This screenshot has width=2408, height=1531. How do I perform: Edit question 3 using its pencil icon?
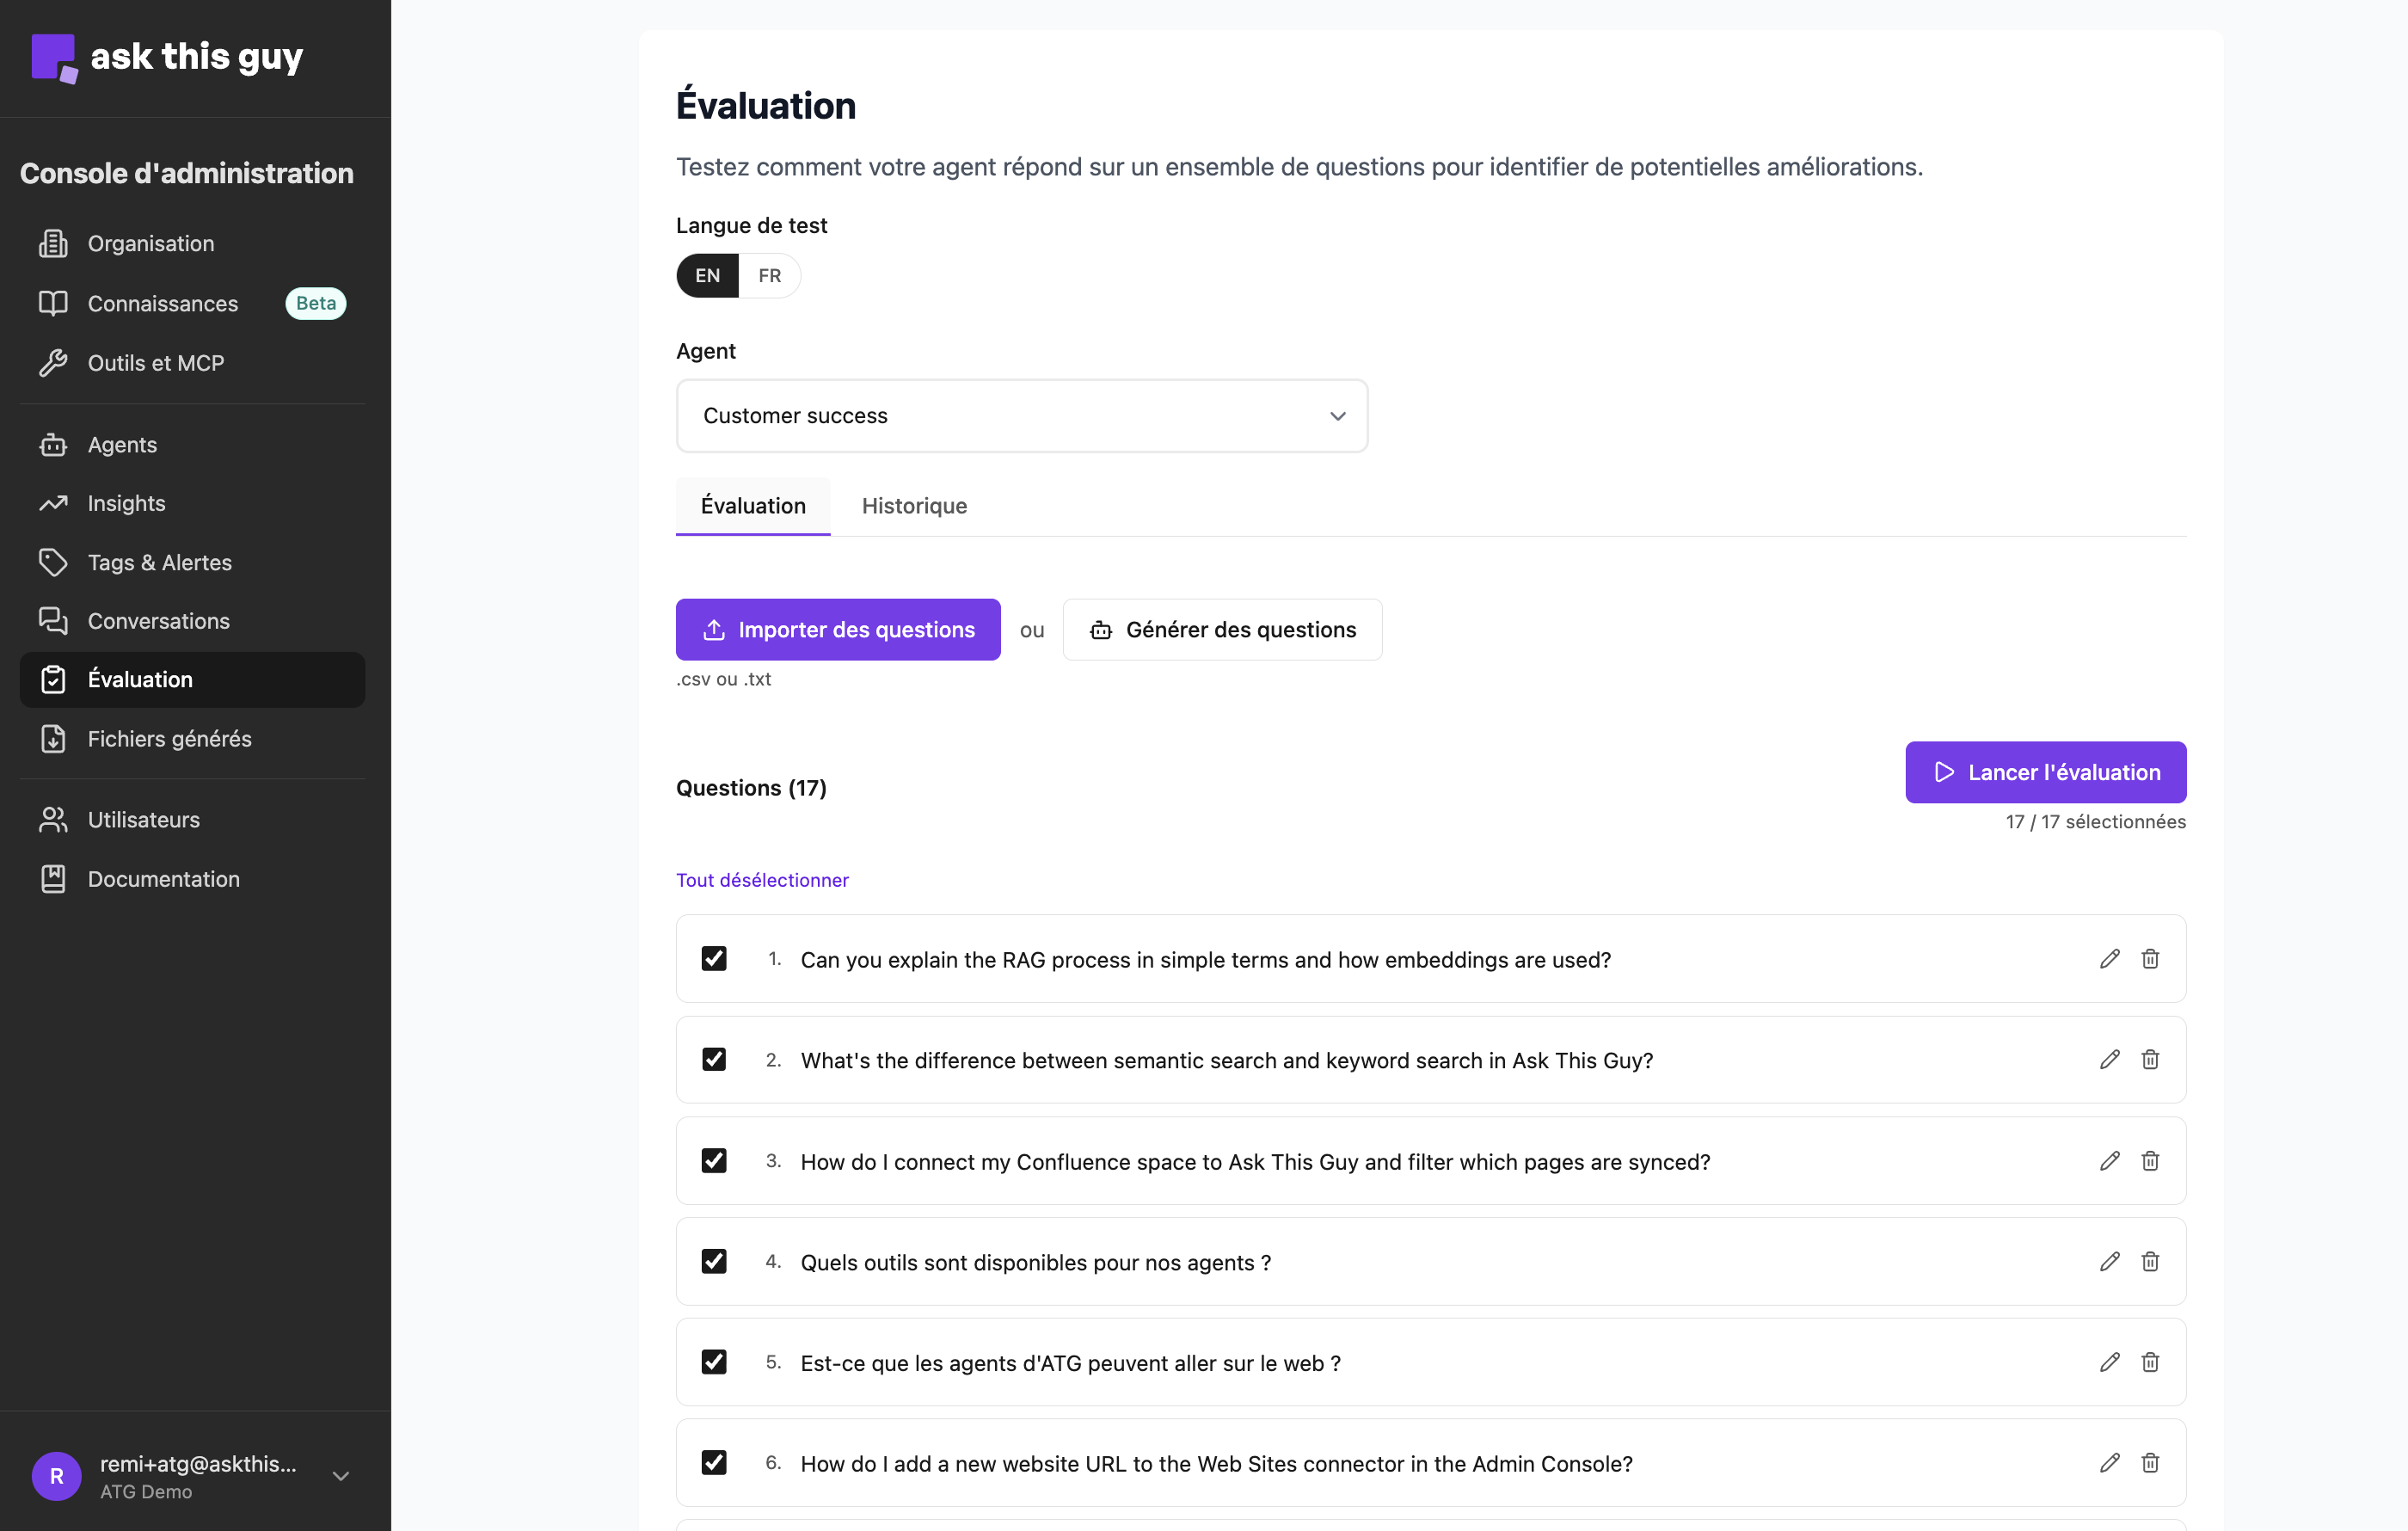2109,1161
